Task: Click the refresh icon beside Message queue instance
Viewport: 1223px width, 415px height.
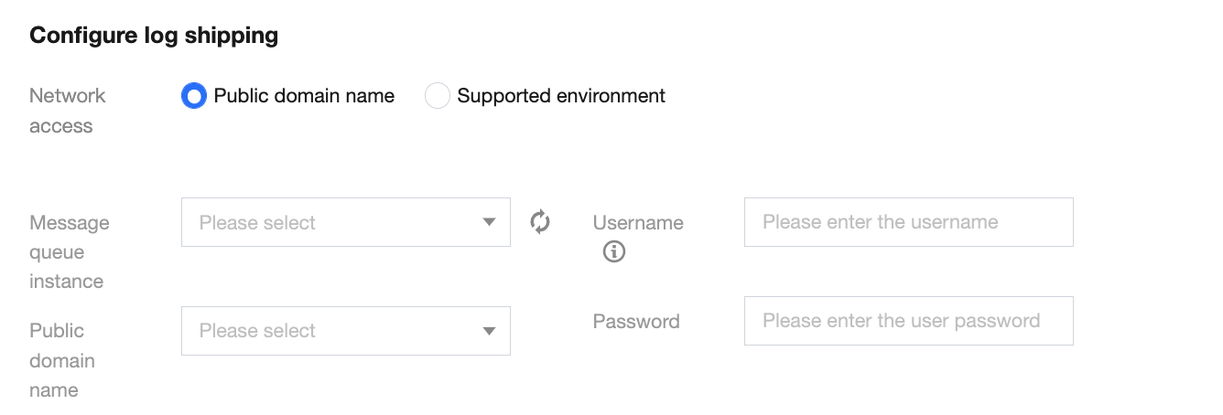Action: point(540,222)
